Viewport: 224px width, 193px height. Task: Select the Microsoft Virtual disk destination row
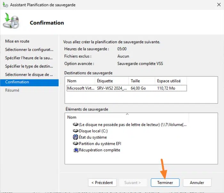point(96,88)
